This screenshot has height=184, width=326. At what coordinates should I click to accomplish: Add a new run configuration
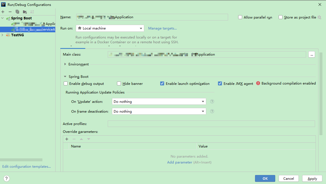[x=3, y=12]
